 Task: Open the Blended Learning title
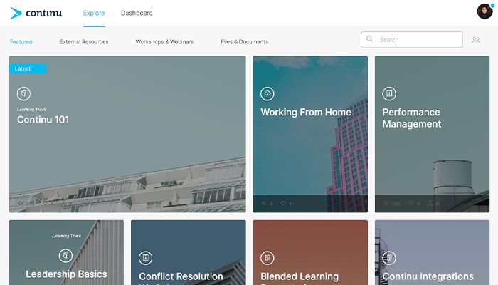pos(300,276)
